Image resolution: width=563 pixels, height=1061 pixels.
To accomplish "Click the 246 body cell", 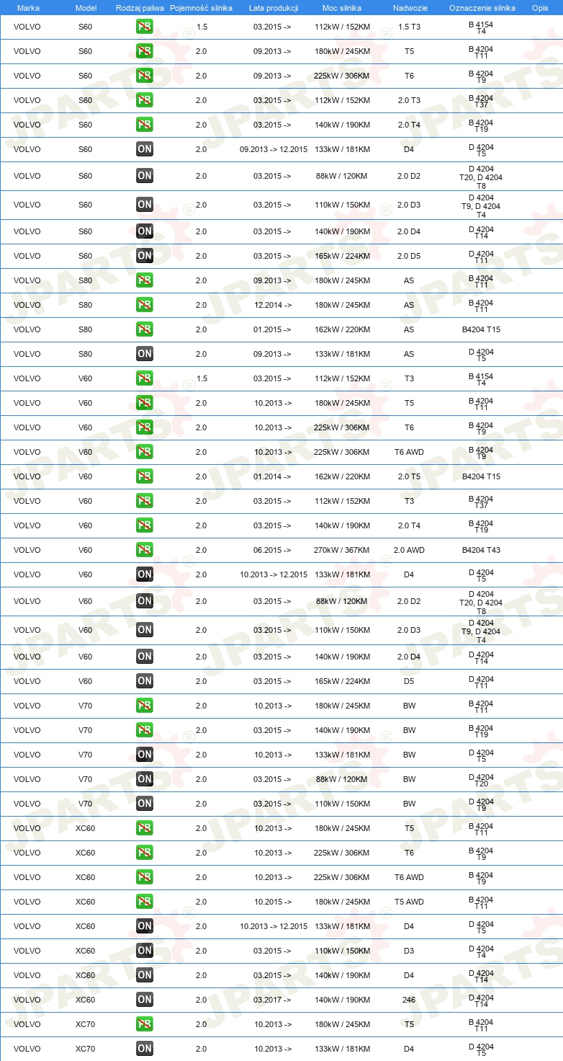I will 409,1000.
